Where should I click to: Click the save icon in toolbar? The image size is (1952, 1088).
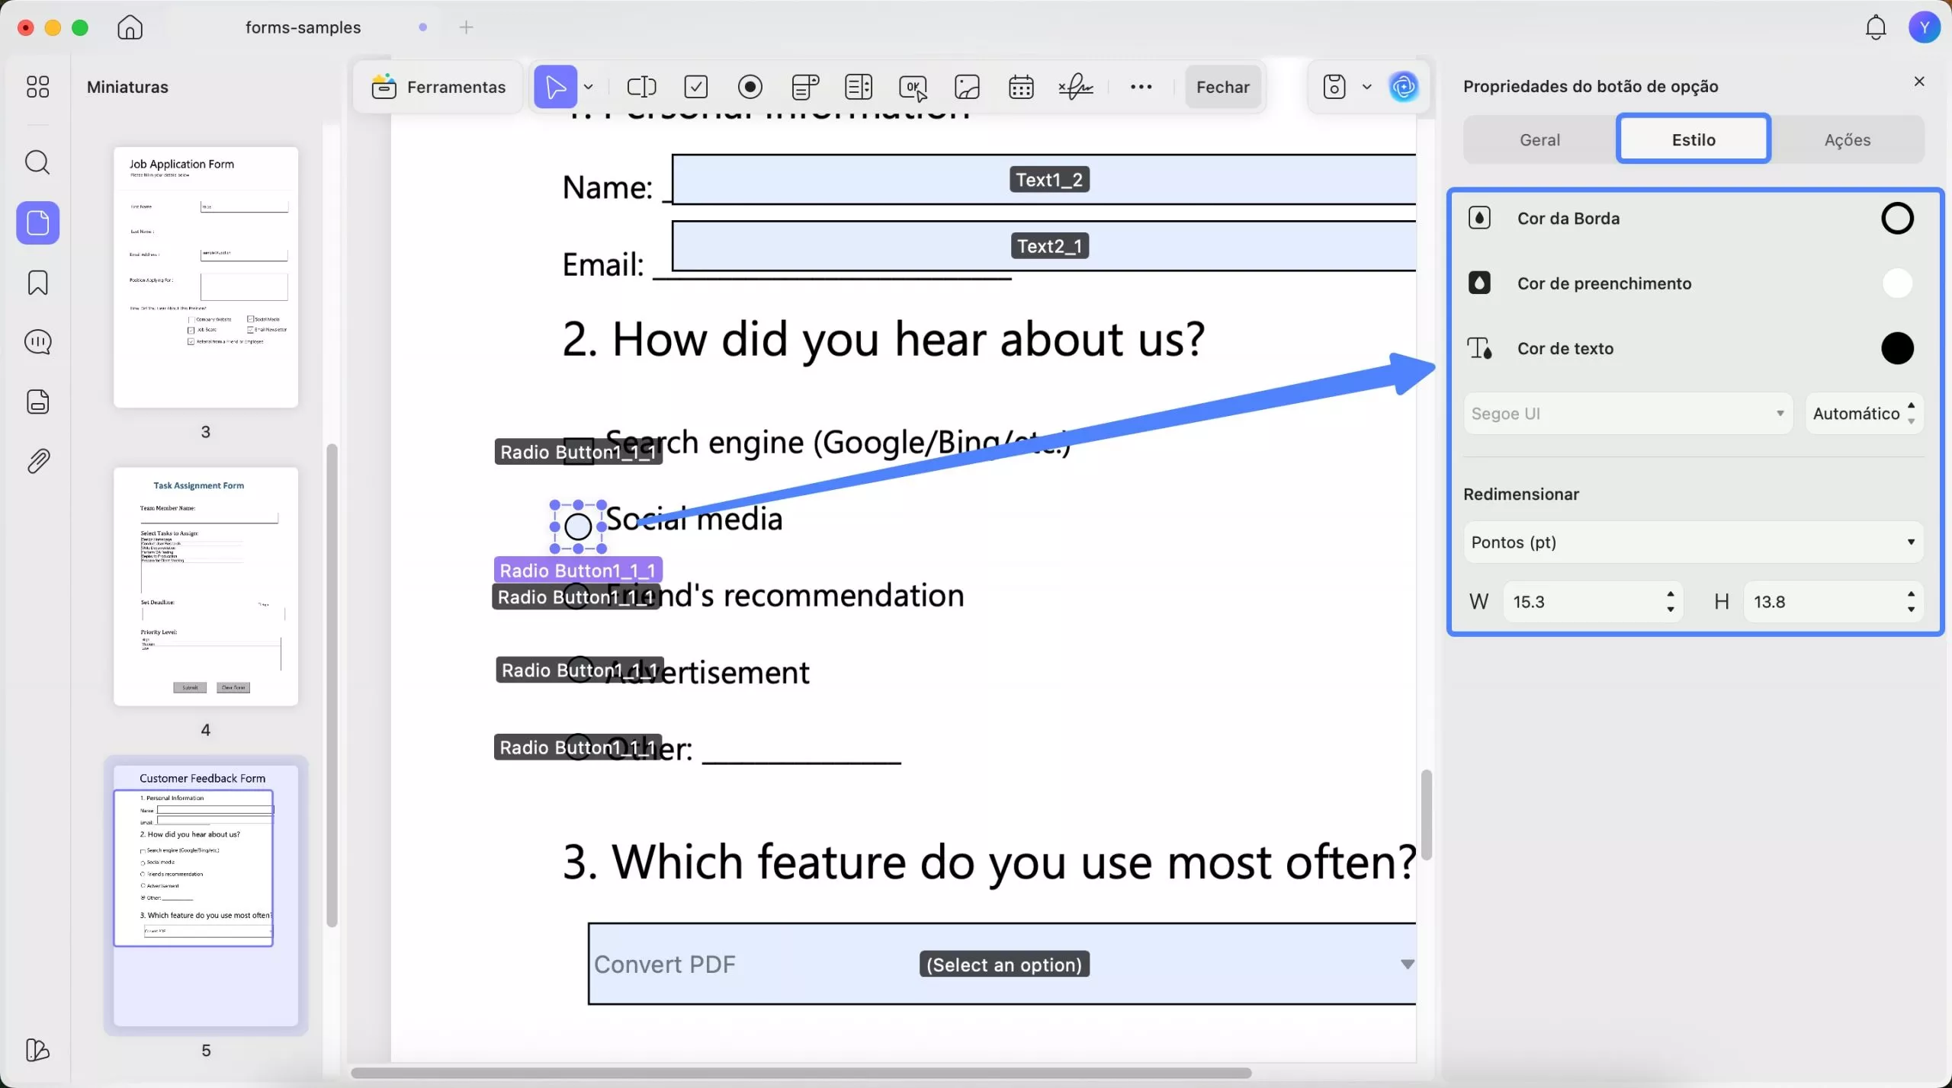[x=1334, y=87]
